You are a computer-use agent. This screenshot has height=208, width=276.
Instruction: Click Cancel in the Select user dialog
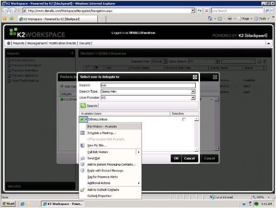pos(190,159)
